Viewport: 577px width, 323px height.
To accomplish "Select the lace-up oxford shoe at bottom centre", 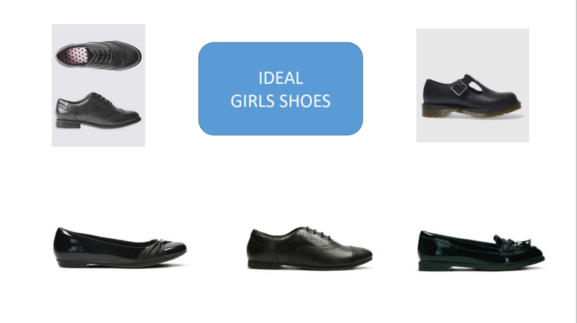I will (x=309, y=248).
